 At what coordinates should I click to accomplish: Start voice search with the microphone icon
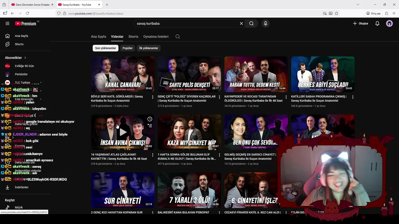[266, 23]
